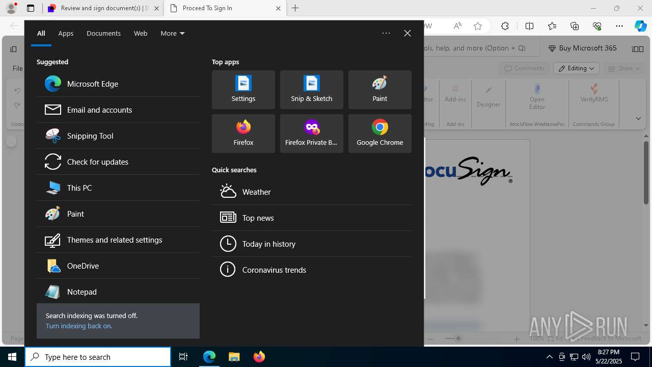The image size is (652, 367).
Task: Open a new browser tab
Action: pyautogui.click(x=295, y=8)
